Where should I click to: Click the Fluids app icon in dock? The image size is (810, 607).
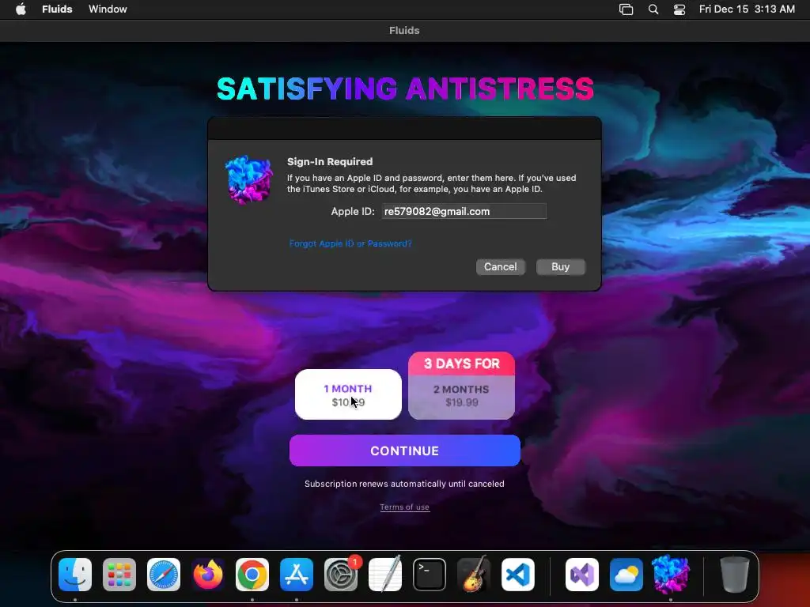pyautogui.click(x=671, y=575)
